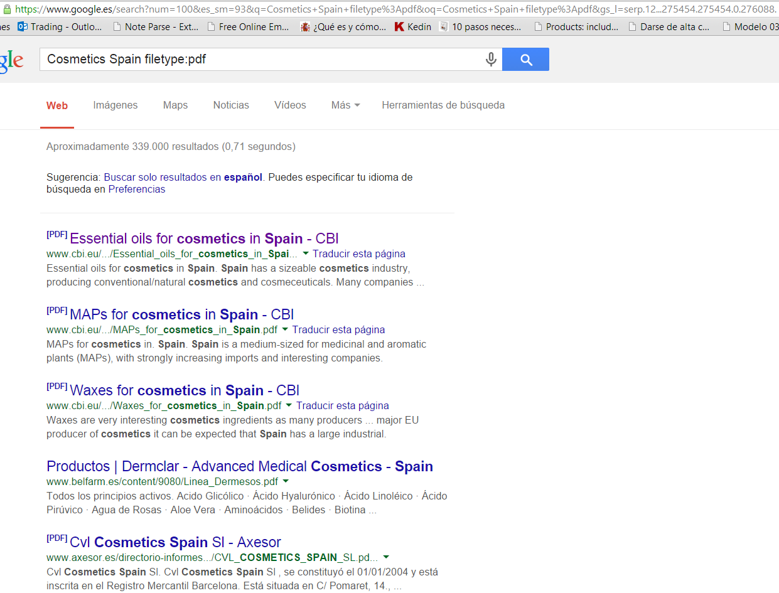Click the [PDF] tag beside Waxes for cosmetics result
The width and height of the screenshot is (779, 593).
(x=56, y=386)
